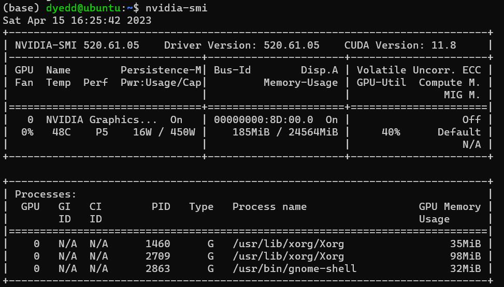The height and width of the screenshot is (287, 504).
Task: Click the Process name column header
Action: click(269, 206)
